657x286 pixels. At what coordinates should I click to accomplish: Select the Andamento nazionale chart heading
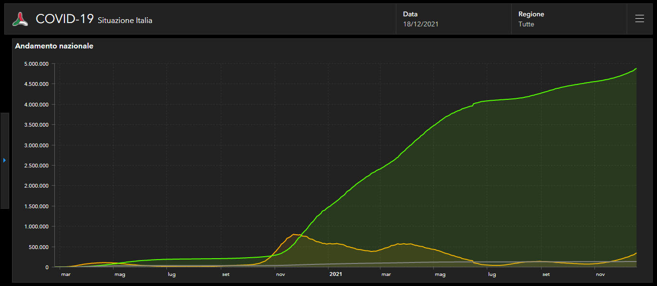pos(54,46)
